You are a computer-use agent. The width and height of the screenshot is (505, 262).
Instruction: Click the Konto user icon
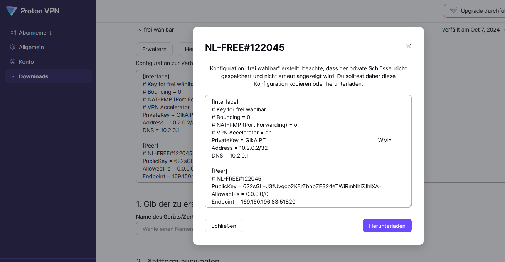(13, 62)
